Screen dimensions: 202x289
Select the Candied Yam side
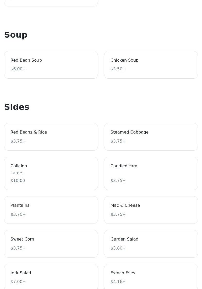(151, 173)
